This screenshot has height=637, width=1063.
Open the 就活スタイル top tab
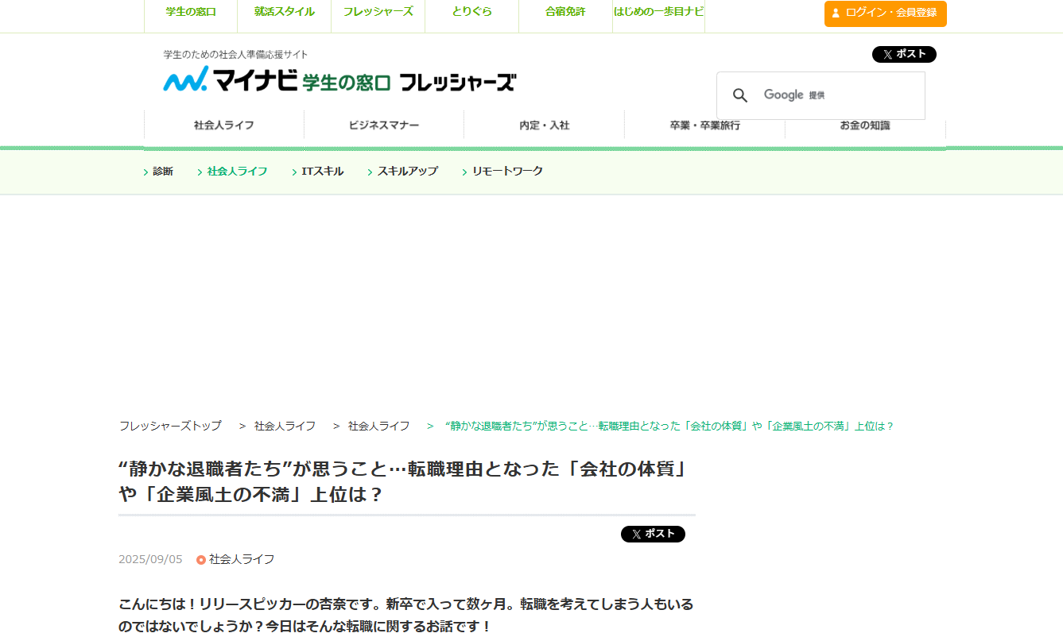point(285,12)
